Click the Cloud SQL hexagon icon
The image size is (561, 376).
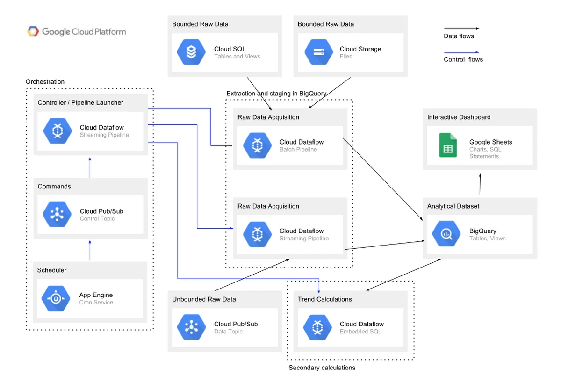click(x=191, y=52)
